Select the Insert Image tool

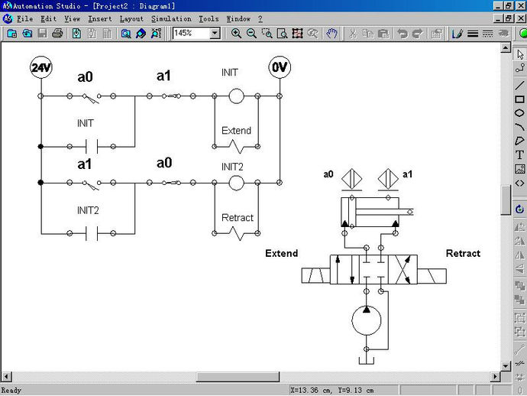[x=520, y=168]
